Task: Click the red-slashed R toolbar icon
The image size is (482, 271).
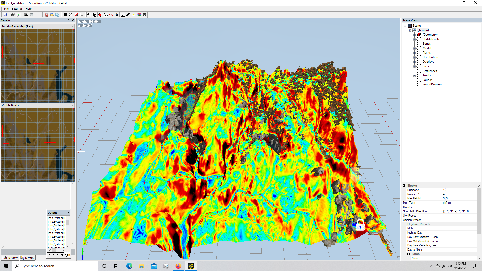Action: pos(76,15)
